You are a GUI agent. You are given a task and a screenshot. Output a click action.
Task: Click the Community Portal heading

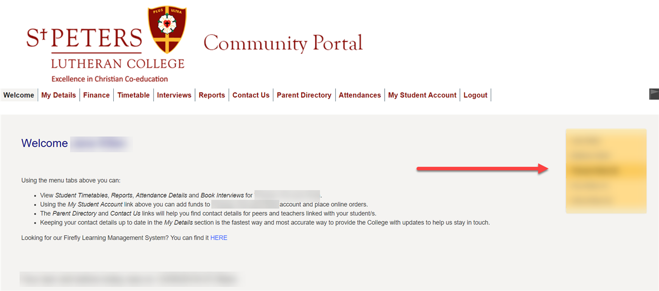click(x=283, y=43)
